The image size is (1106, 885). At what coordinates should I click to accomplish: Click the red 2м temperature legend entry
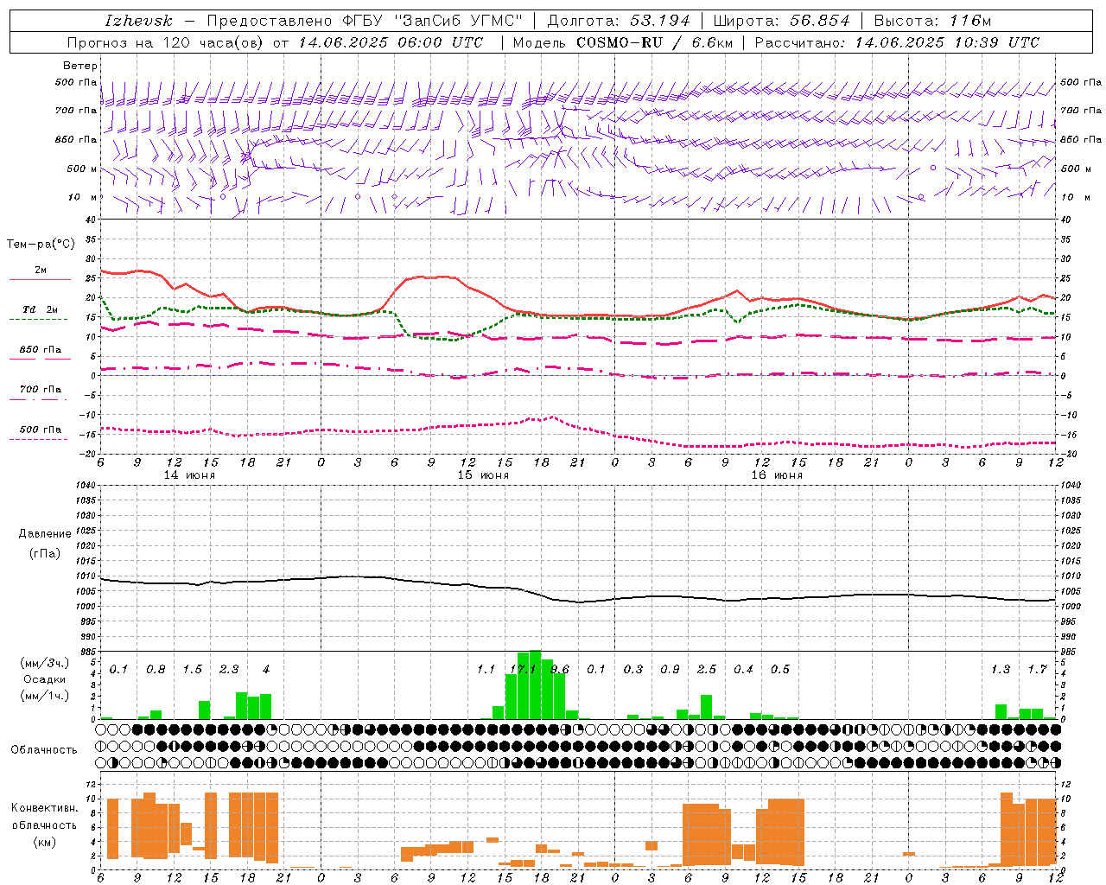[x=40, y=271]
